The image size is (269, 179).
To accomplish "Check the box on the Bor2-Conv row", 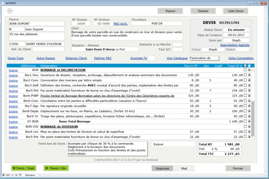I will coord(245,80).
